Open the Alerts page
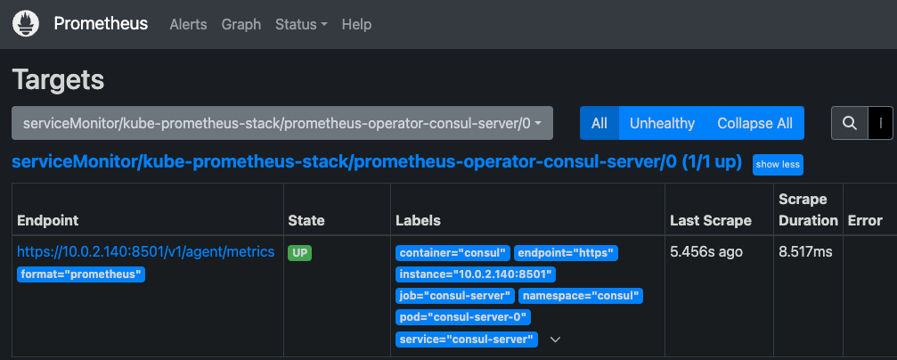The height and width of the screenshot is (360, 897). (188, 24)
